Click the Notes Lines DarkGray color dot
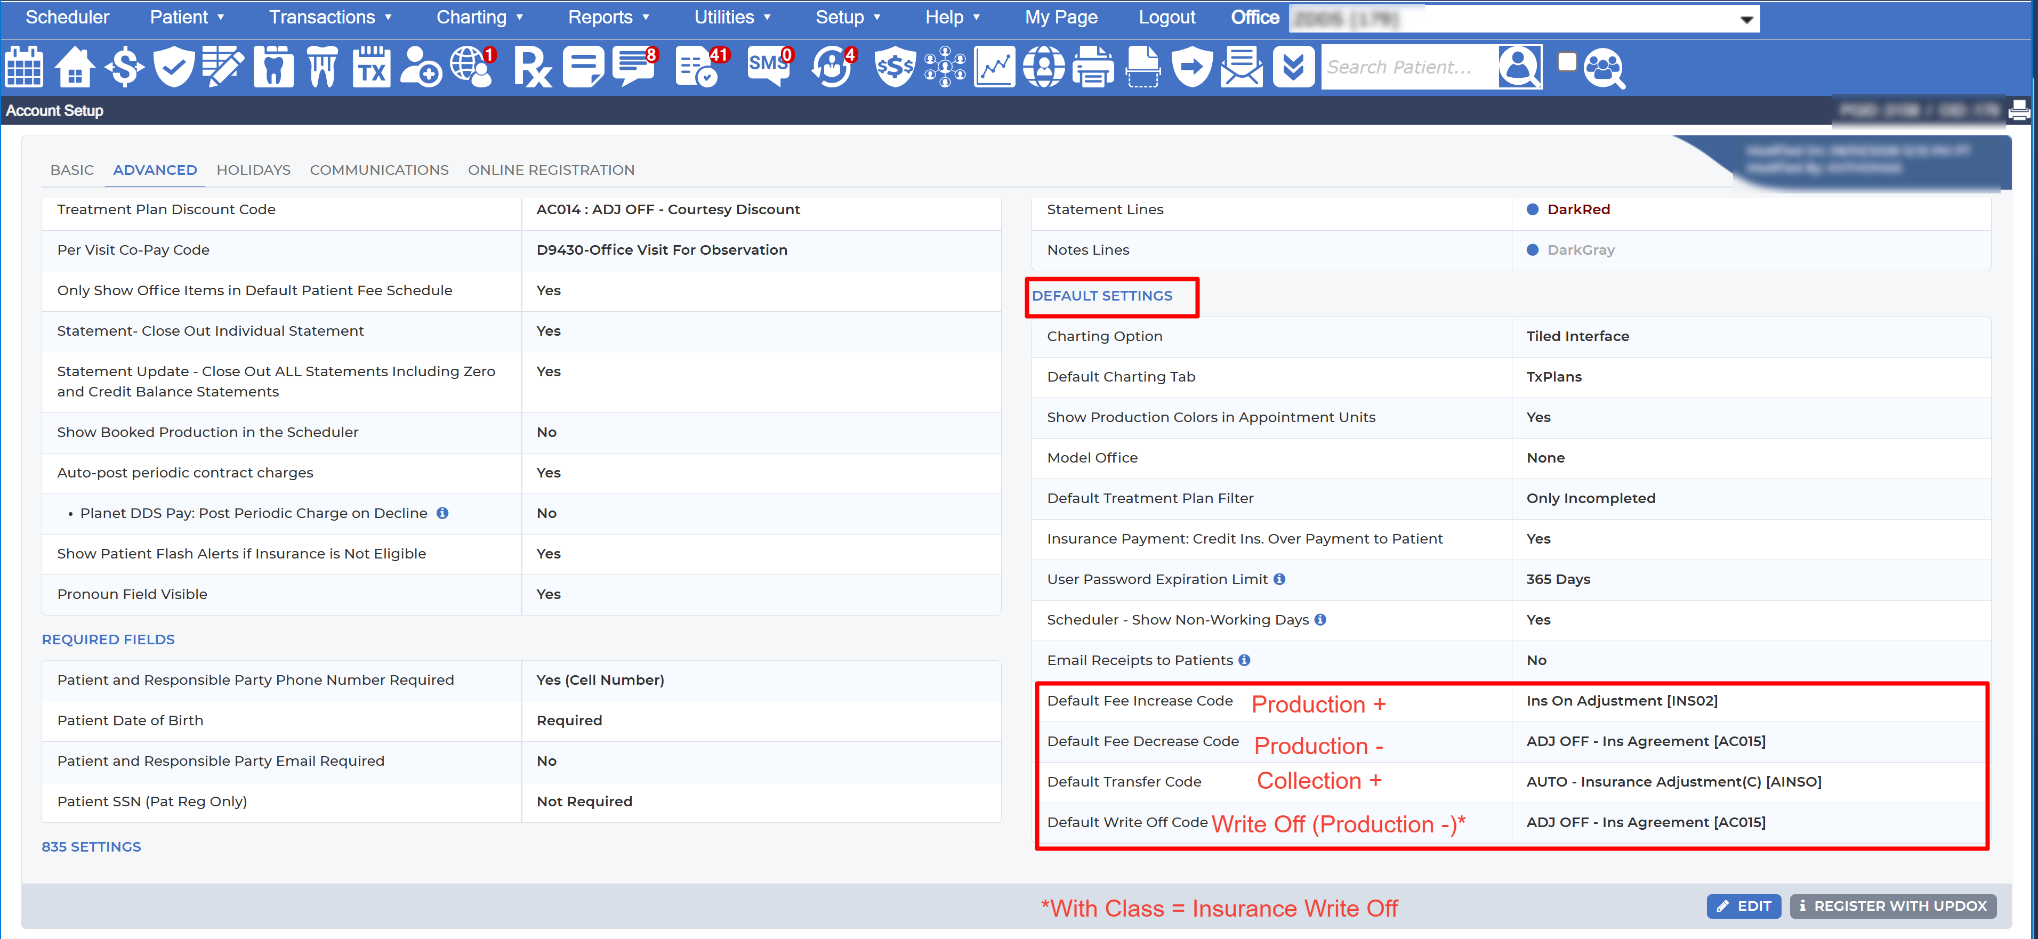 point(1533,250)
